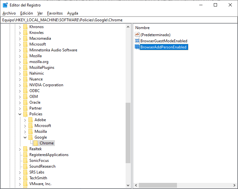This screenshot has height=189, width=238.
Task: Click the tree scroll up arrow
Action: [x=128, y=27]
